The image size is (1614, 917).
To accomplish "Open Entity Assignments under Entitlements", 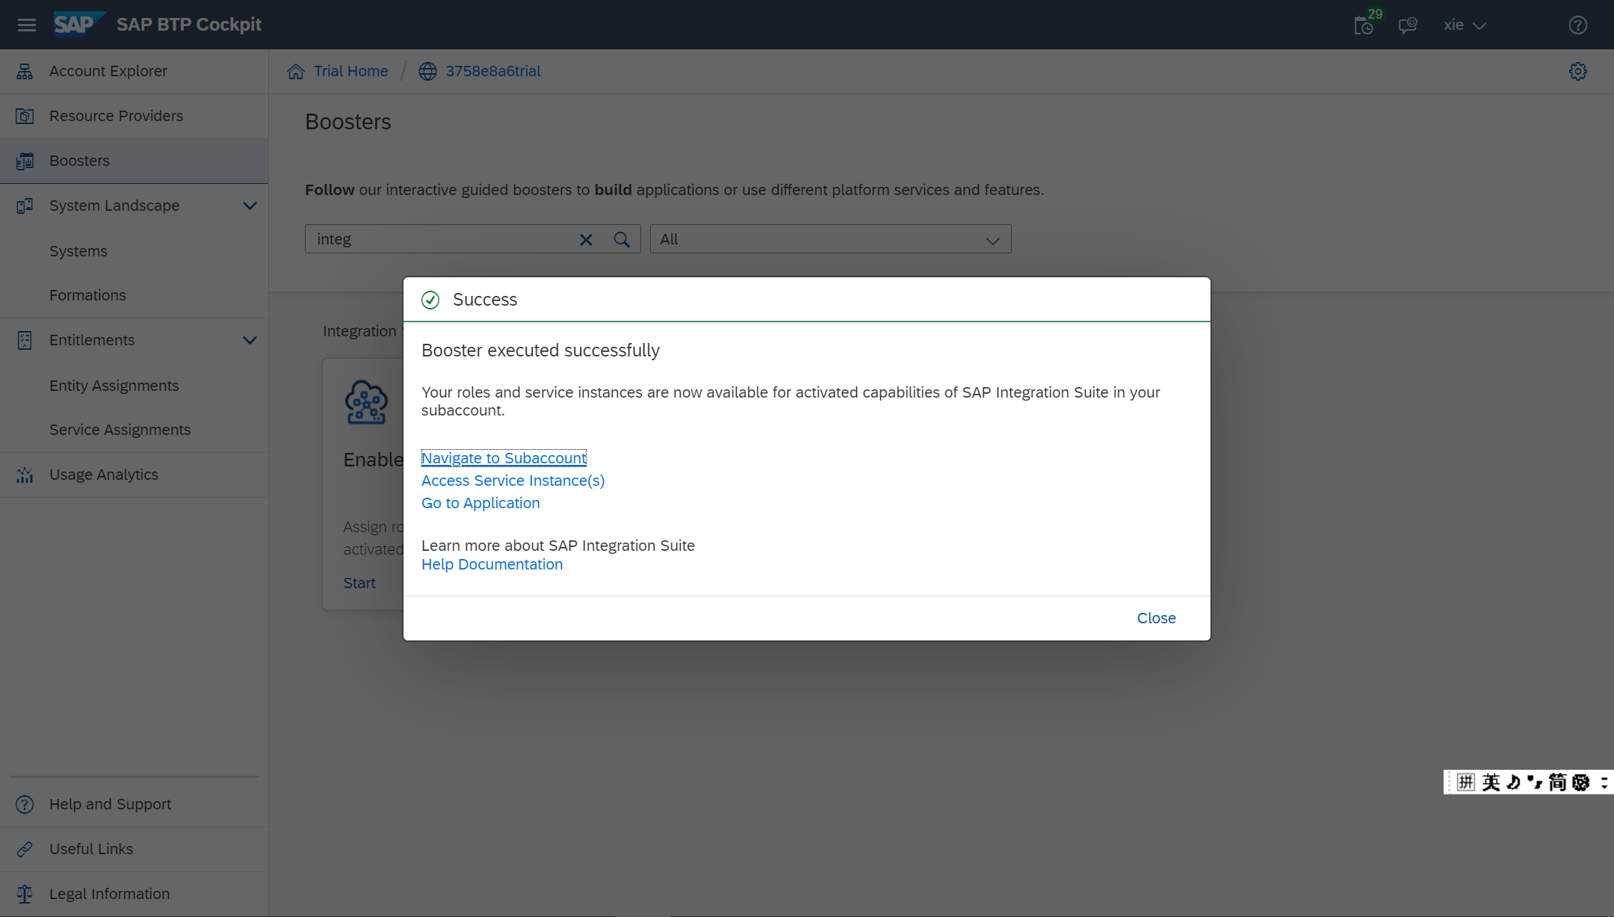I will [x=134, y=386].
